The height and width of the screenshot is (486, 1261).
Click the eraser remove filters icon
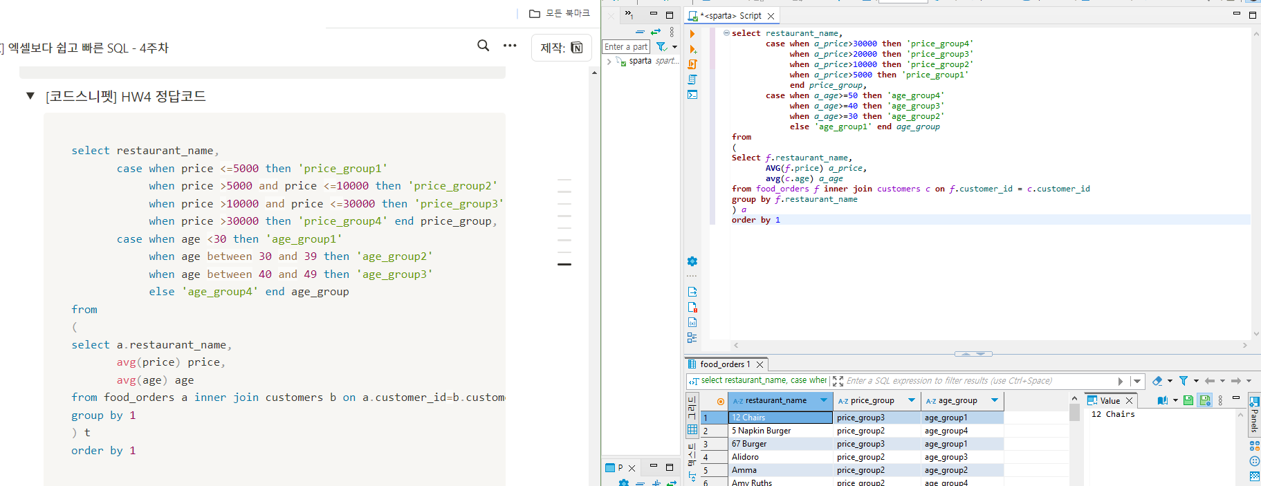1157,381
